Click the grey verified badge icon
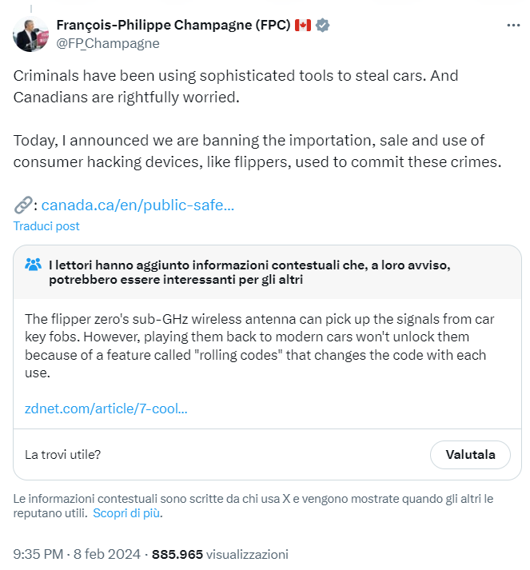Image resolution: width=530 pixels, height=570 pixels. click(x=323, y=26)
